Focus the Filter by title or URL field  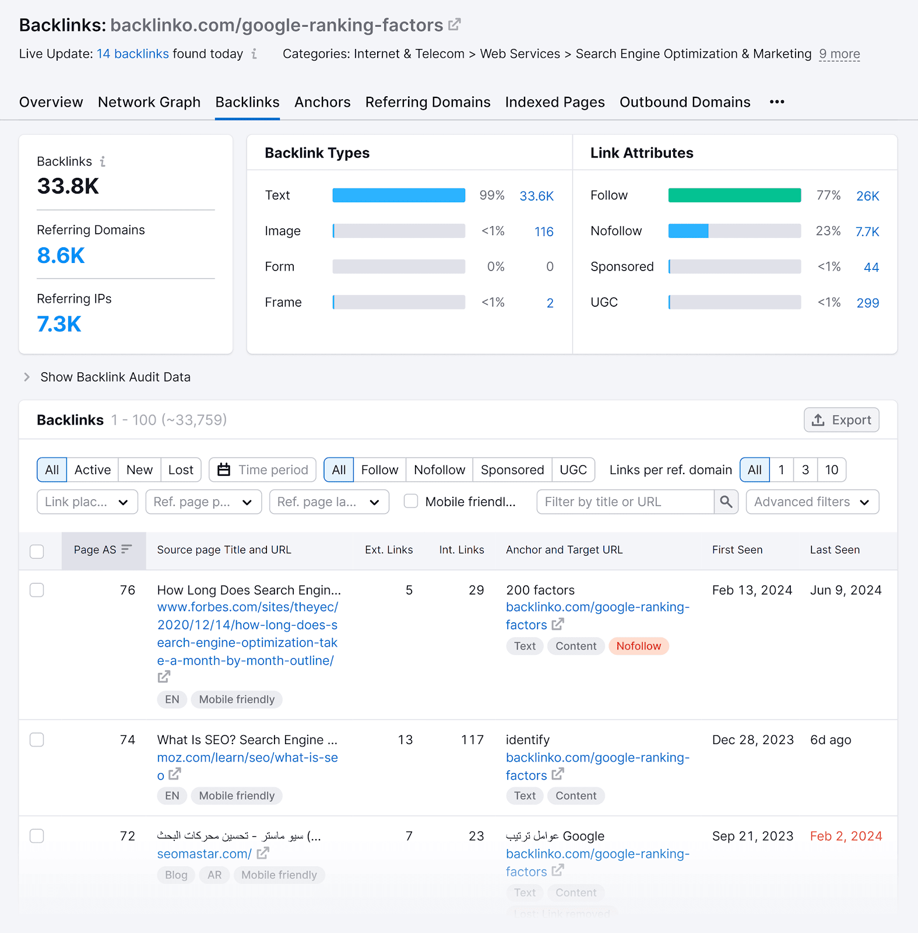point(625,502)
